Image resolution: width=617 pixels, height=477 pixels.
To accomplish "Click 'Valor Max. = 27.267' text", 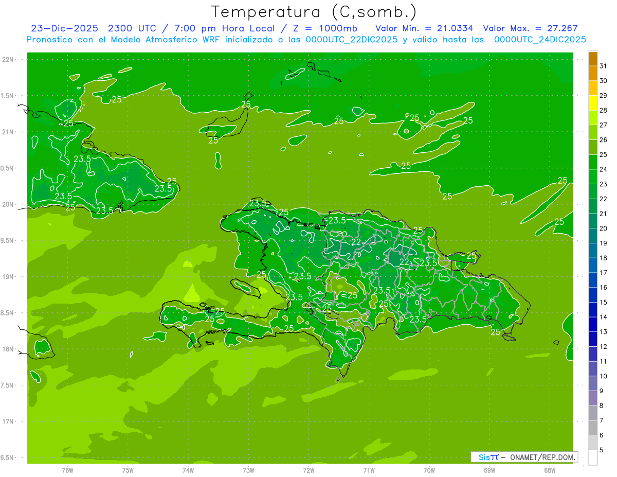I will tap(531, 28).
